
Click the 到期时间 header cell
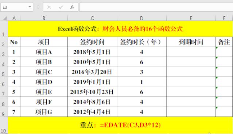pos(191,42)
